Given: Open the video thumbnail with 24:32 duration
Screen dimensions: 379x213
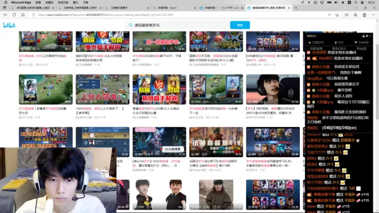Looking at the screenshot, I should pyautogui.click(x=216, y=41).
